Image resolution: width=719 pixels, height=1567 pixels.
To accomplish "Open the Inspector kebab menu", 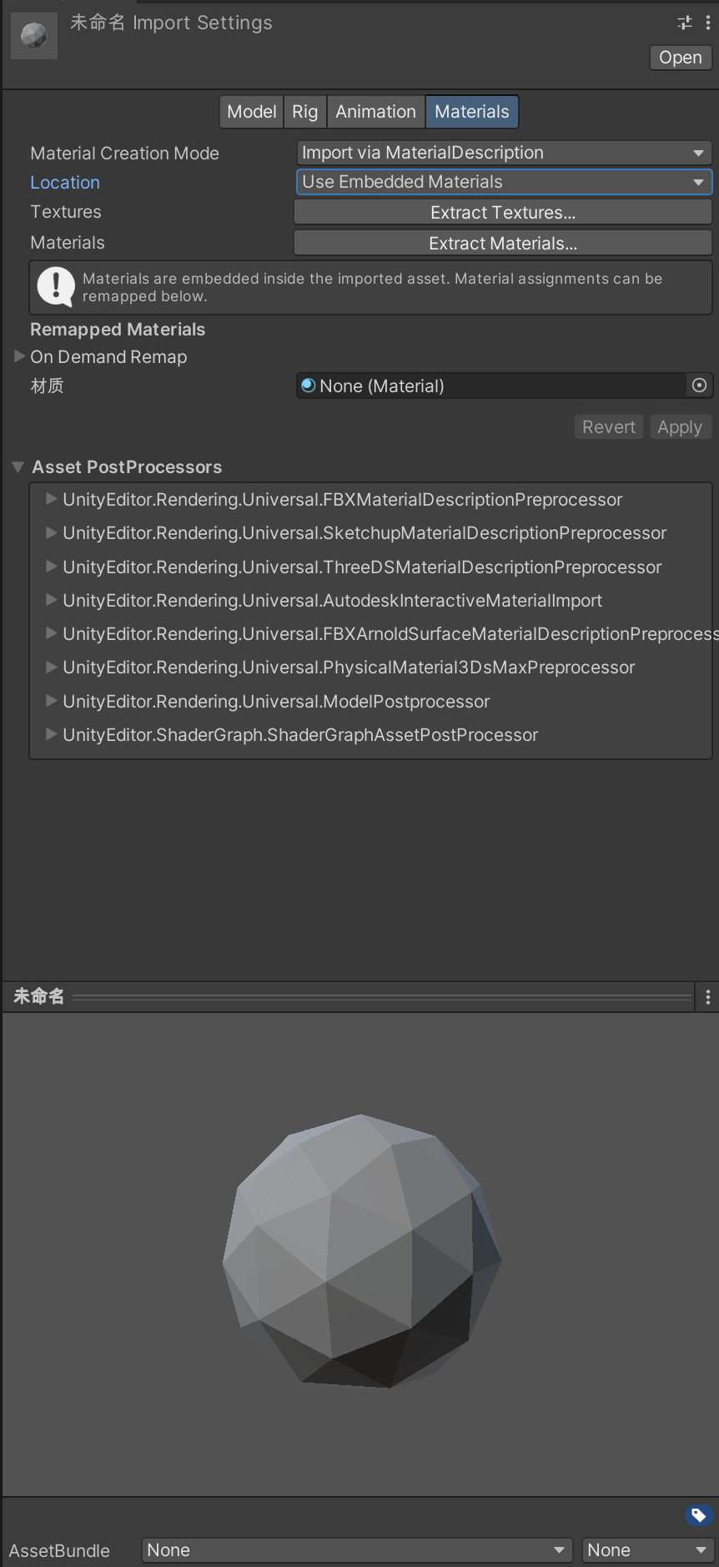I will coord(708,23).
